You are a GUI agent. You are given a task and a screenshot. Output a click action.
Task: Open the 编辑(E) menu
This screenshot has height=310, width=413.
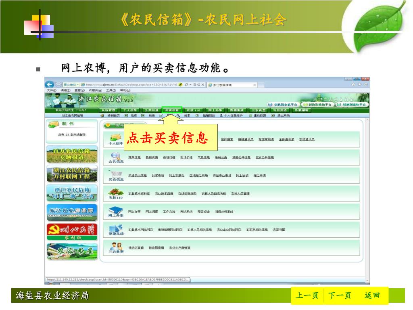(65, 90)
